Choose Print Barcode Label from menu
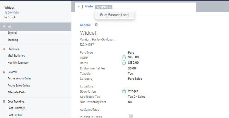 point(115,15)
